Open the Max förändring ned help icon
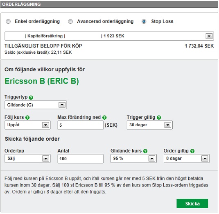The width and height of the screenshot is (219, 214). [x=104, y=118]
